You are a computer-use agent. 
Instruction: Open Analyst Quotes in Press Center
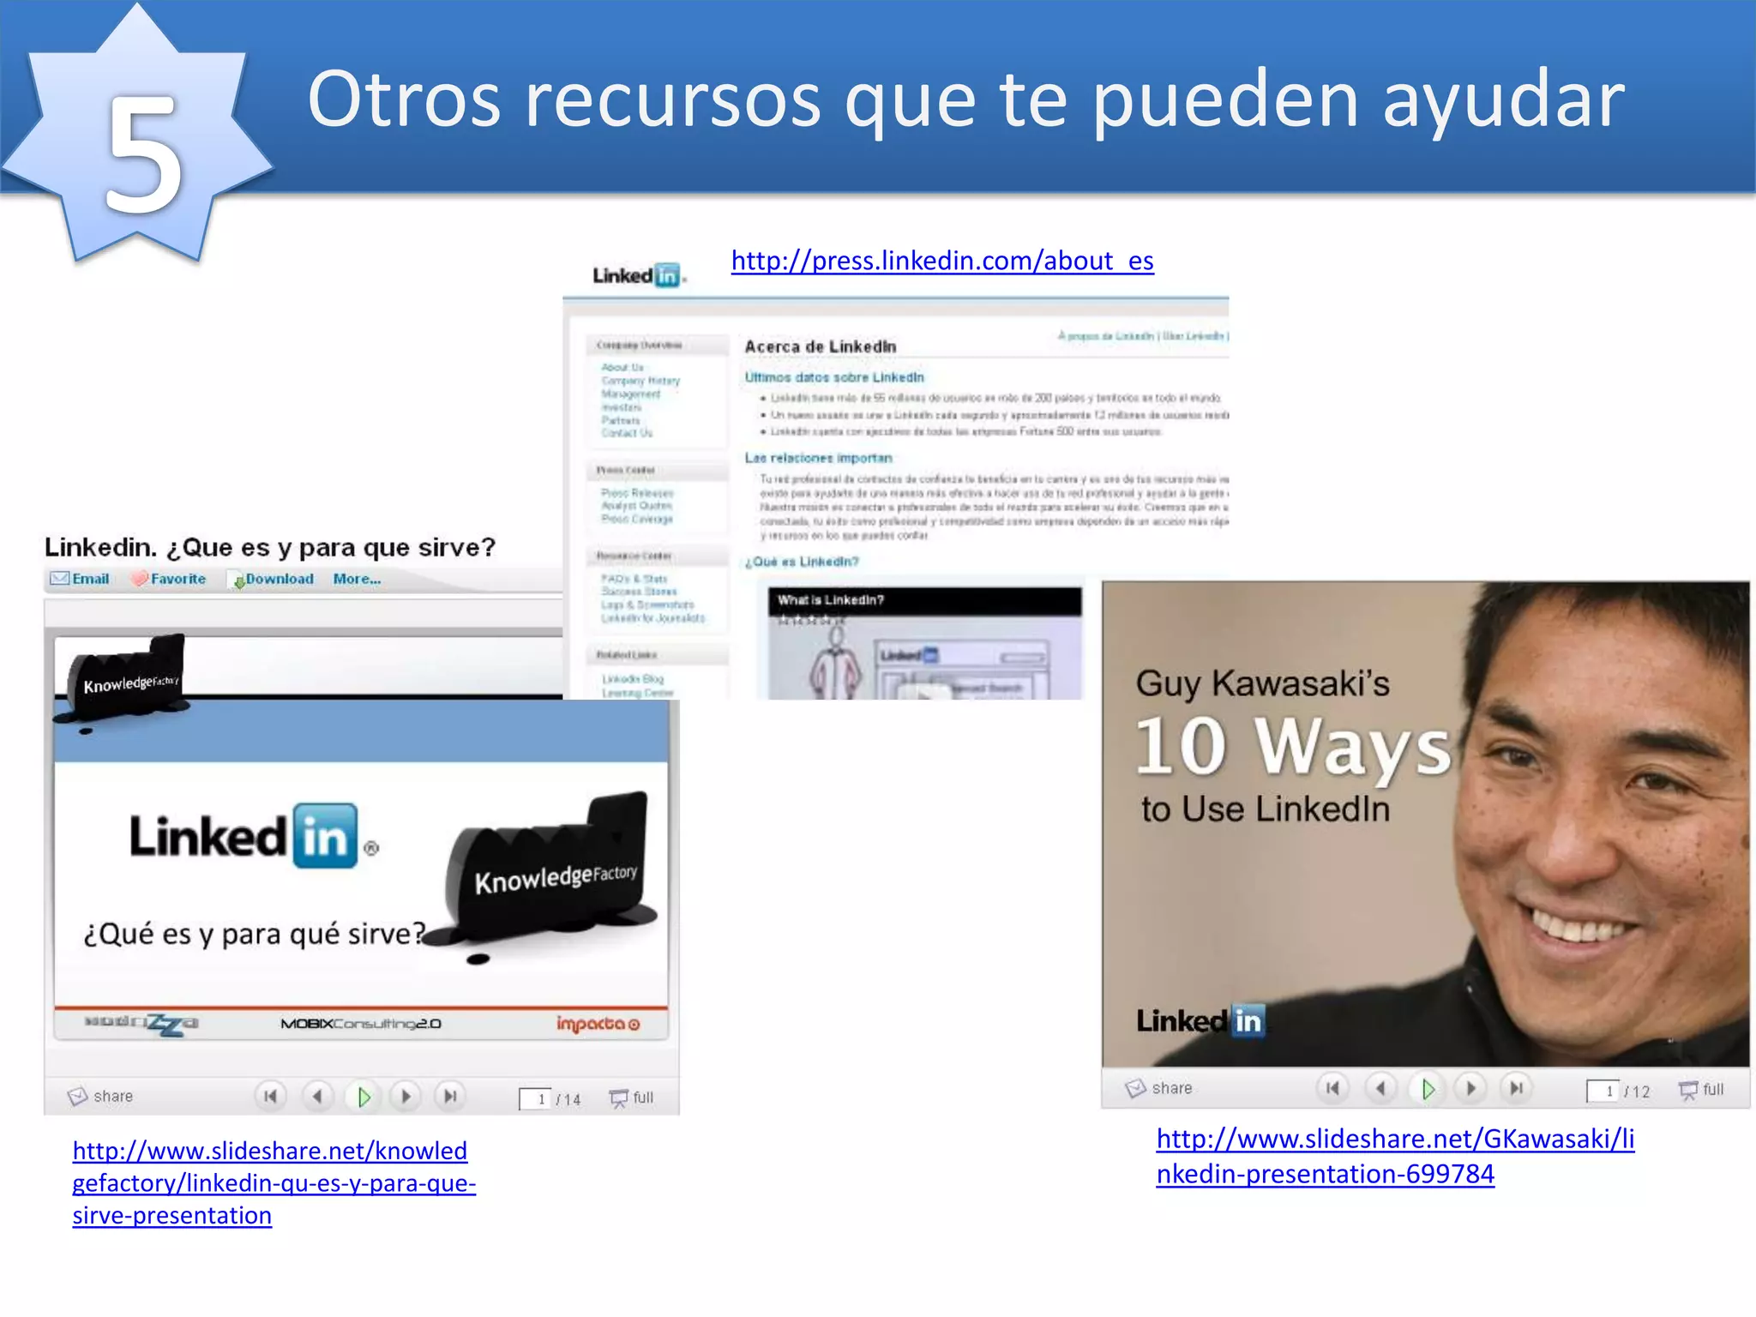(x=636, y=506)
